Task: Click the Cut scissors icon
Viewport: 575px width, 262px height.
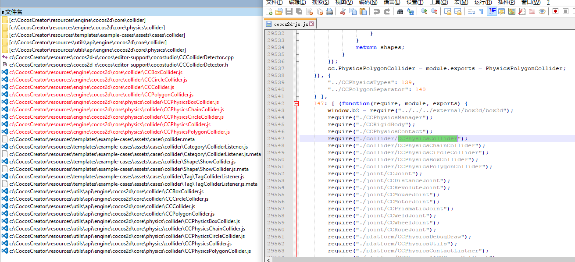Action: (343, 11)
